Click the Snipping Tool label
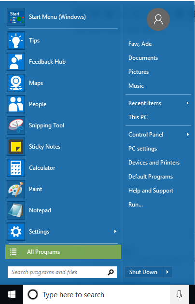 click(x=46, y=125)
